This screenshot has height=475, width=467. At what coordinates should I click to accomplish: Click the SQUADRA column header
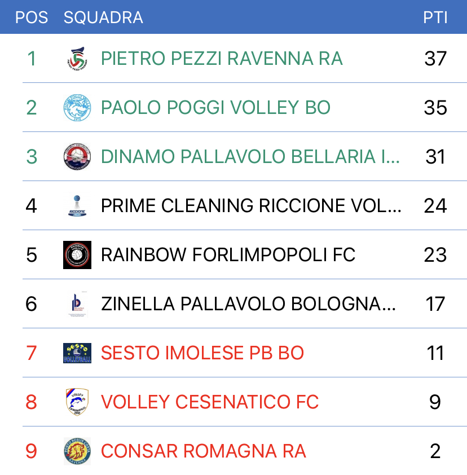[103, 17]
